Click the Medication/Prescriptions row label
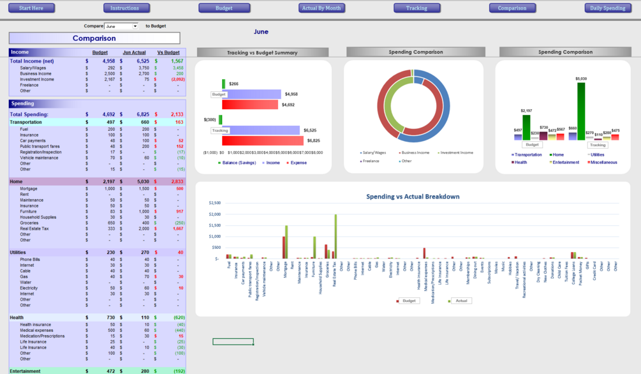 tap(42, 336)
